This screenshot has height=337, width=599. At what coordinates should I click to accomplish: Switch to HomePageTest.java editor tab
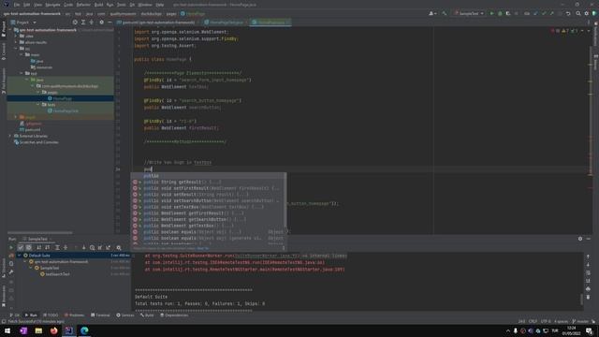point(226,22)
